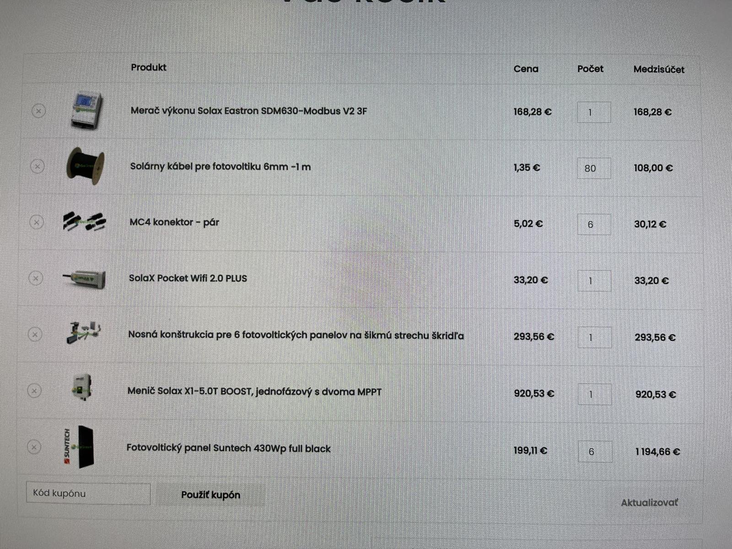Remove Solárny kábel item from cart
This screenshot has height=549, width=732.
[38, 166]
